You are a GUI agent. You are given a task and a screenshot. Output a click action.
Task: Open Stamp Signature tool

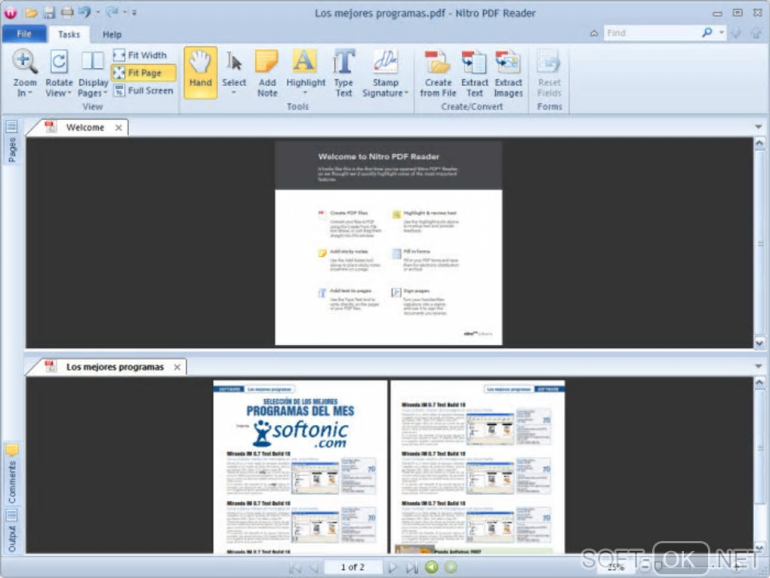coord(385,73)
